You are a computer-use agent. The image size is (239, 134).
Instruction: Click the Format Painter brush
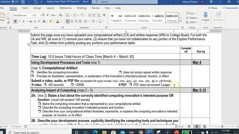point(8,23)
